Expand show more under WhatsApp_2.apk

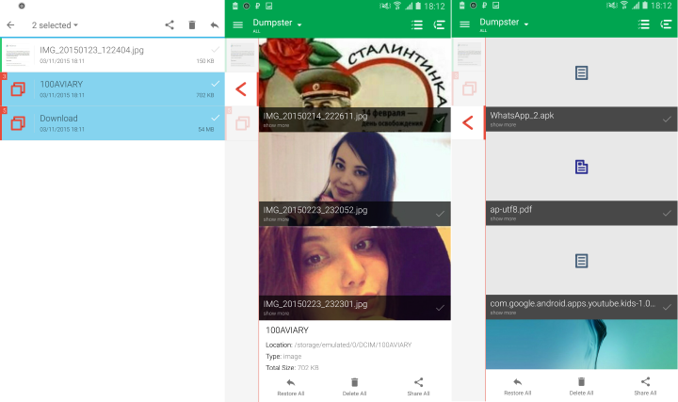[503, 124]
